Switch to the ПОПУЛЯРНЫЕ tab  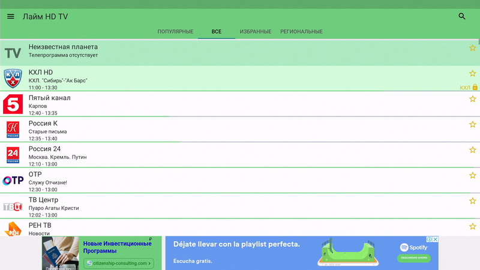point(175,32)
